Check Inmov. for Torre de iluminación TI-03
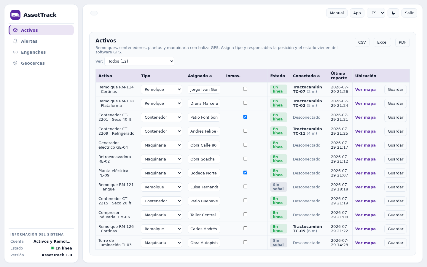427x267 pixels. pos(245,242)
